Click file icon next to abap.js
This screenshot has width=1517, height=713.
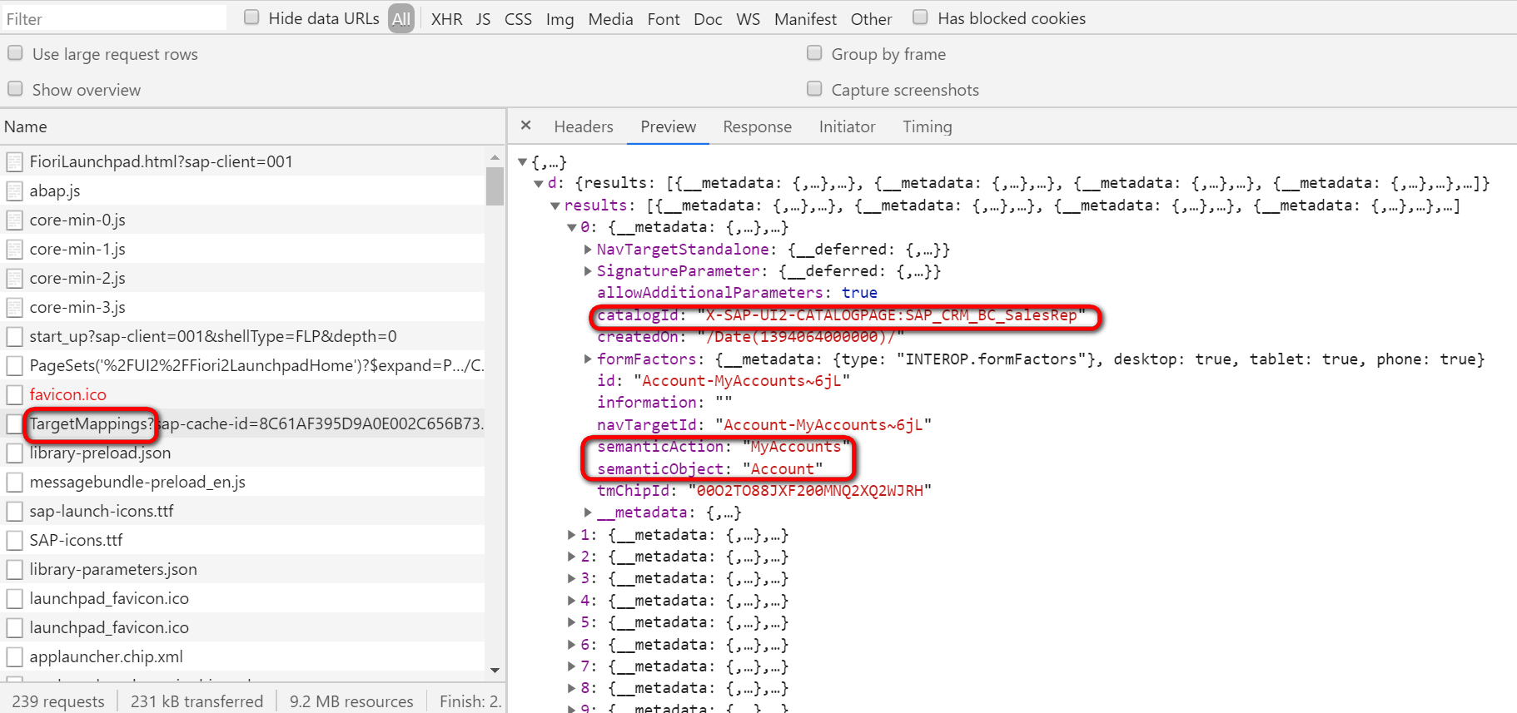(x=14, y=191)
